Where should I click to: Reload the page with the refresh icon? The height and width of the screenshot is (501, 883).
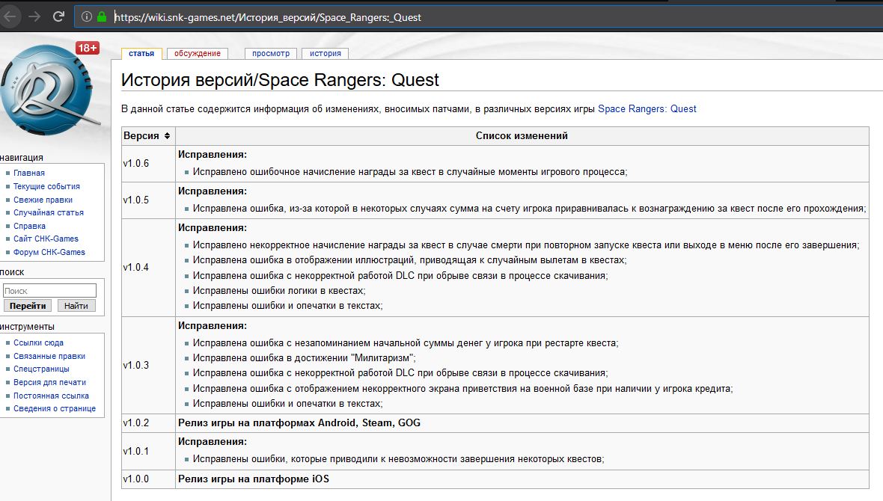click(x=58, y=17)
